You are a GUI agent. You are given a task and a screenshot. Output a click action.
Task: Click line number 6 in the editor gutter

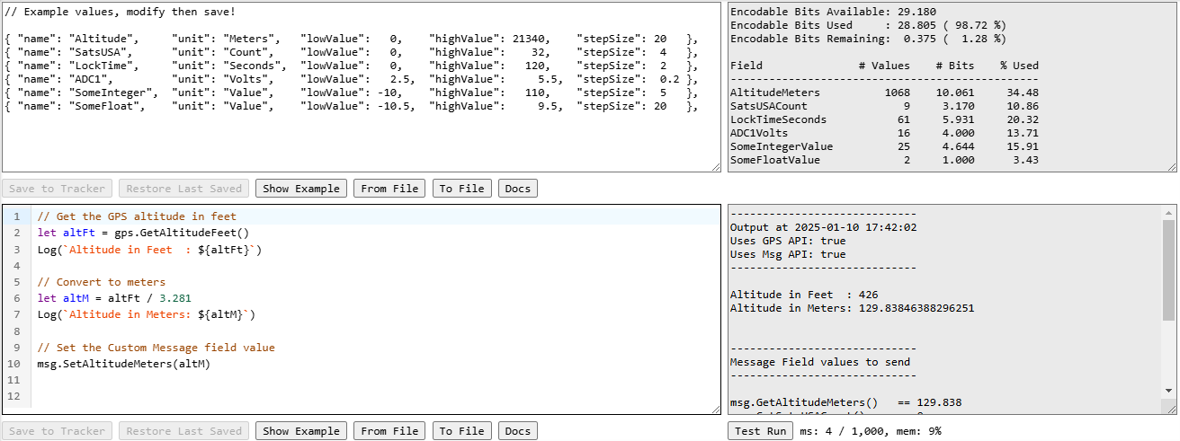(16, 298)
